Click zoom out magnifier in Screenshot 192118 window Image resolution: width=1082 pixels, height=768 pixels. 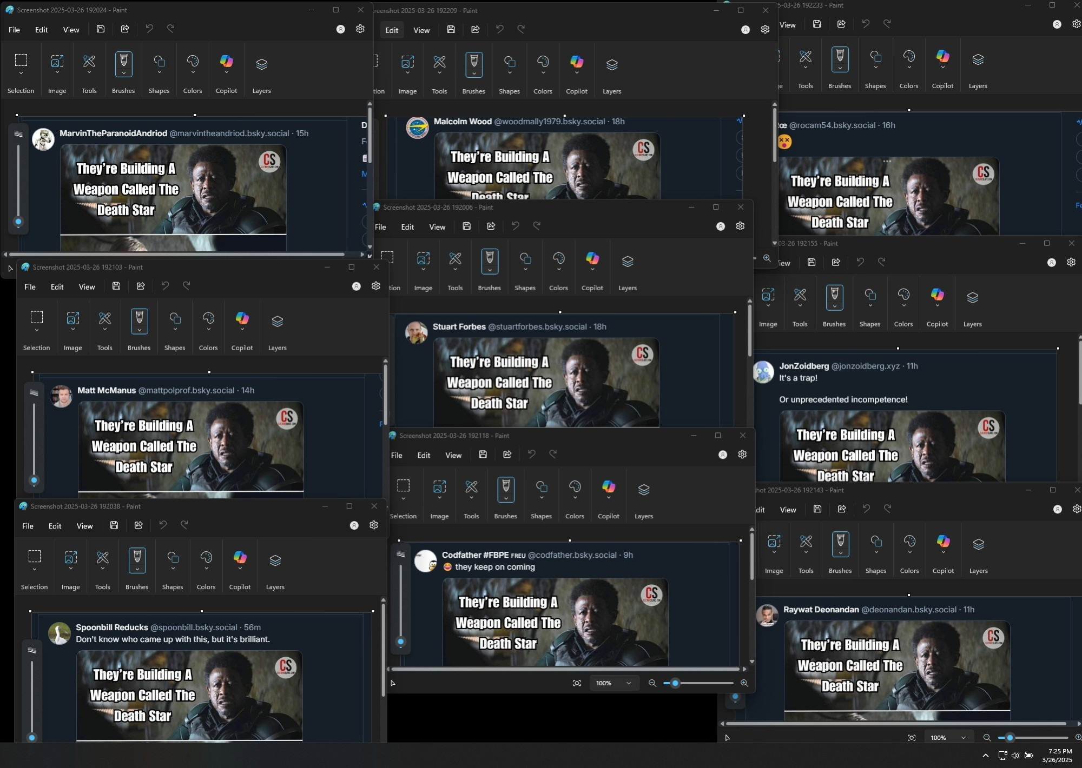coord(652,683)
